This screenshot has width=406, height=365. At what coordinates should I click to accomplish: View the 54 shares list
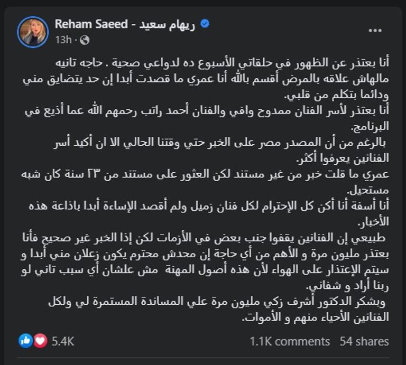[365, 341]
